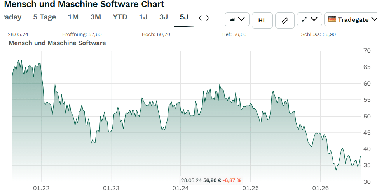Viewport: 377px width, 192px height.
Task: Click the 55 y-axis label
Action: coord(367,100)
